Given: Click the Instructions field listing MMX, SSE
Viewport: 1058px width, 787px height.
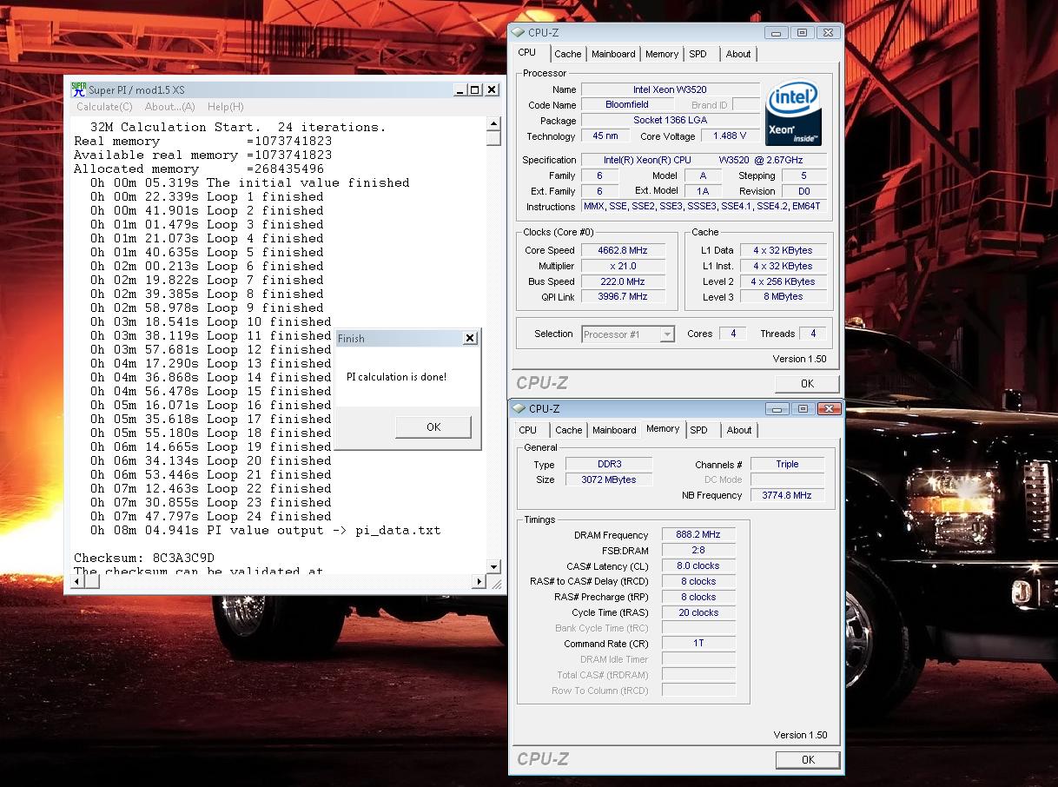Looking at the screenshot, I should tap(704, 207).
